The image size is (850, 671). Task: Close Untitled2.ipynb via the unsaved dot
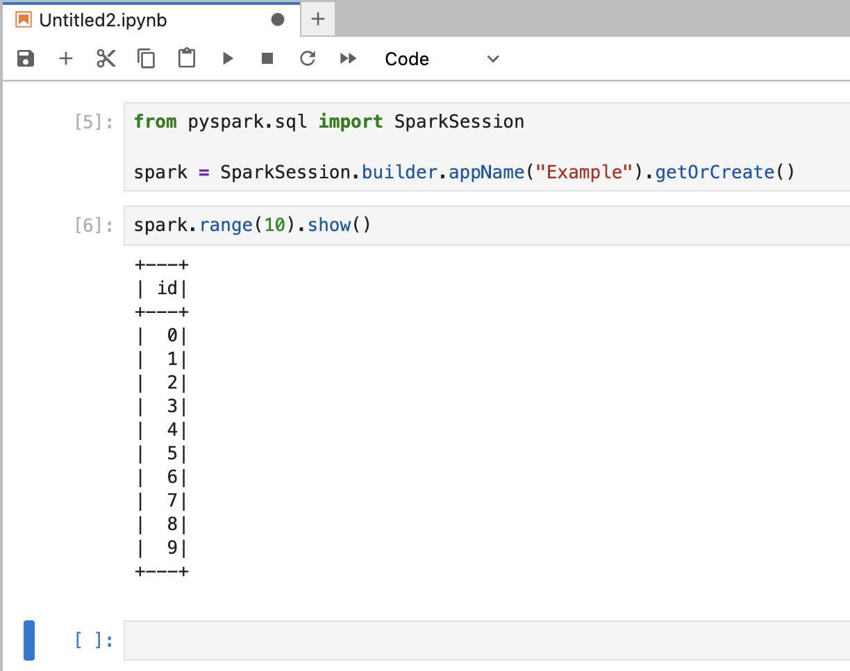278,19
